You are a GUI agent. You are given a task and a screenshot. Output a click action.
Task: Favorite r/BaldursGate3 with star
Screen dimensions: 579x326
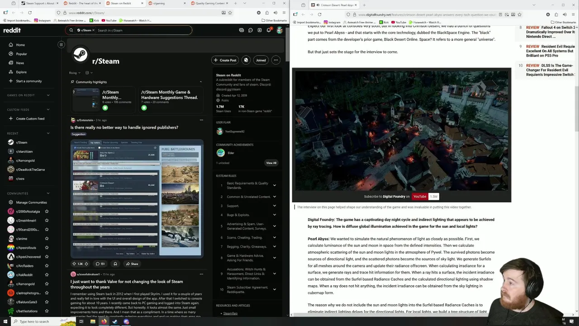point(47,302)
